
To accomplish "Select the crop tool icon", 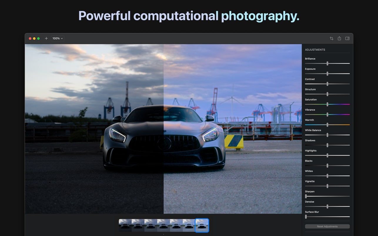I will (x=331, y=38).
